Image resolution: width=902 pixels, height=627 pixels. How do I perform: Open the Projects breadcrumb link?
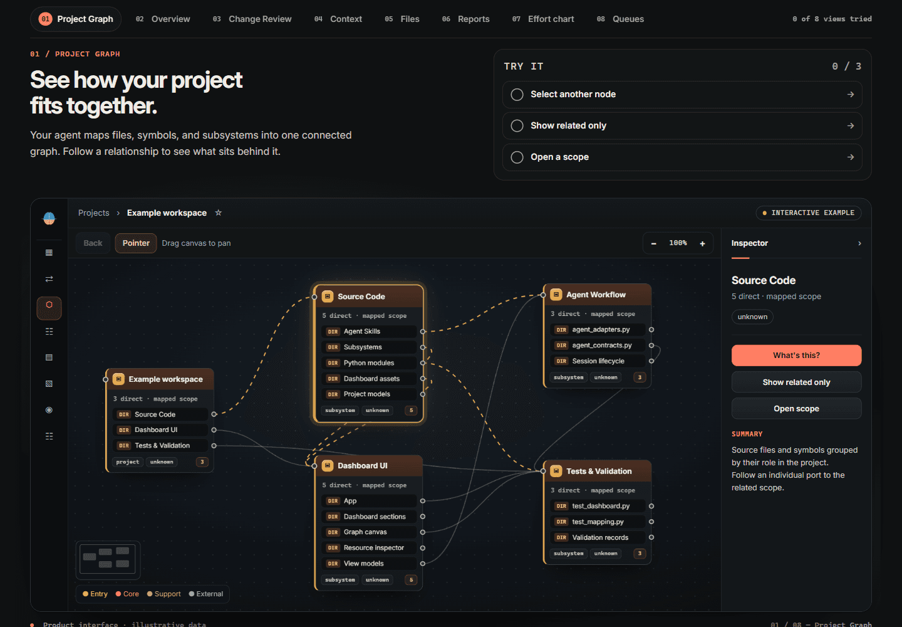(93, 213)
